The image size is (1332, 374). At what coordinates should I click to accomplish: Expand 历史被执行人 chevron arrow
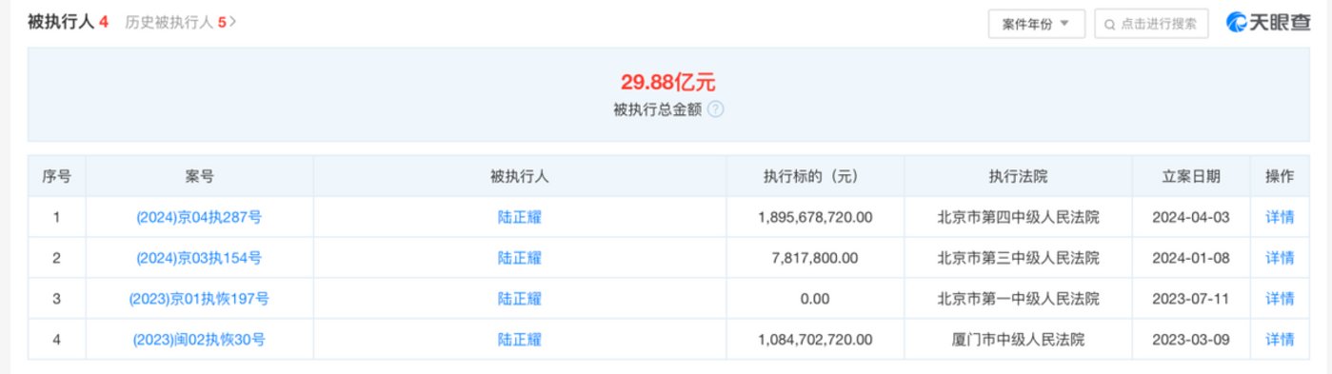click(233, 21)
